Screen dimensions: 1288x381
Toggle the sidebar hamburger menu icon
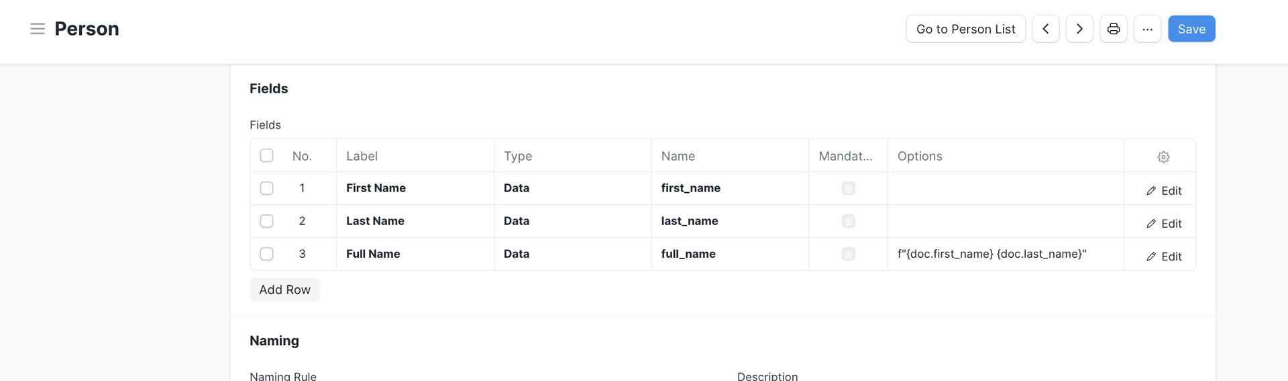[38, 29]
